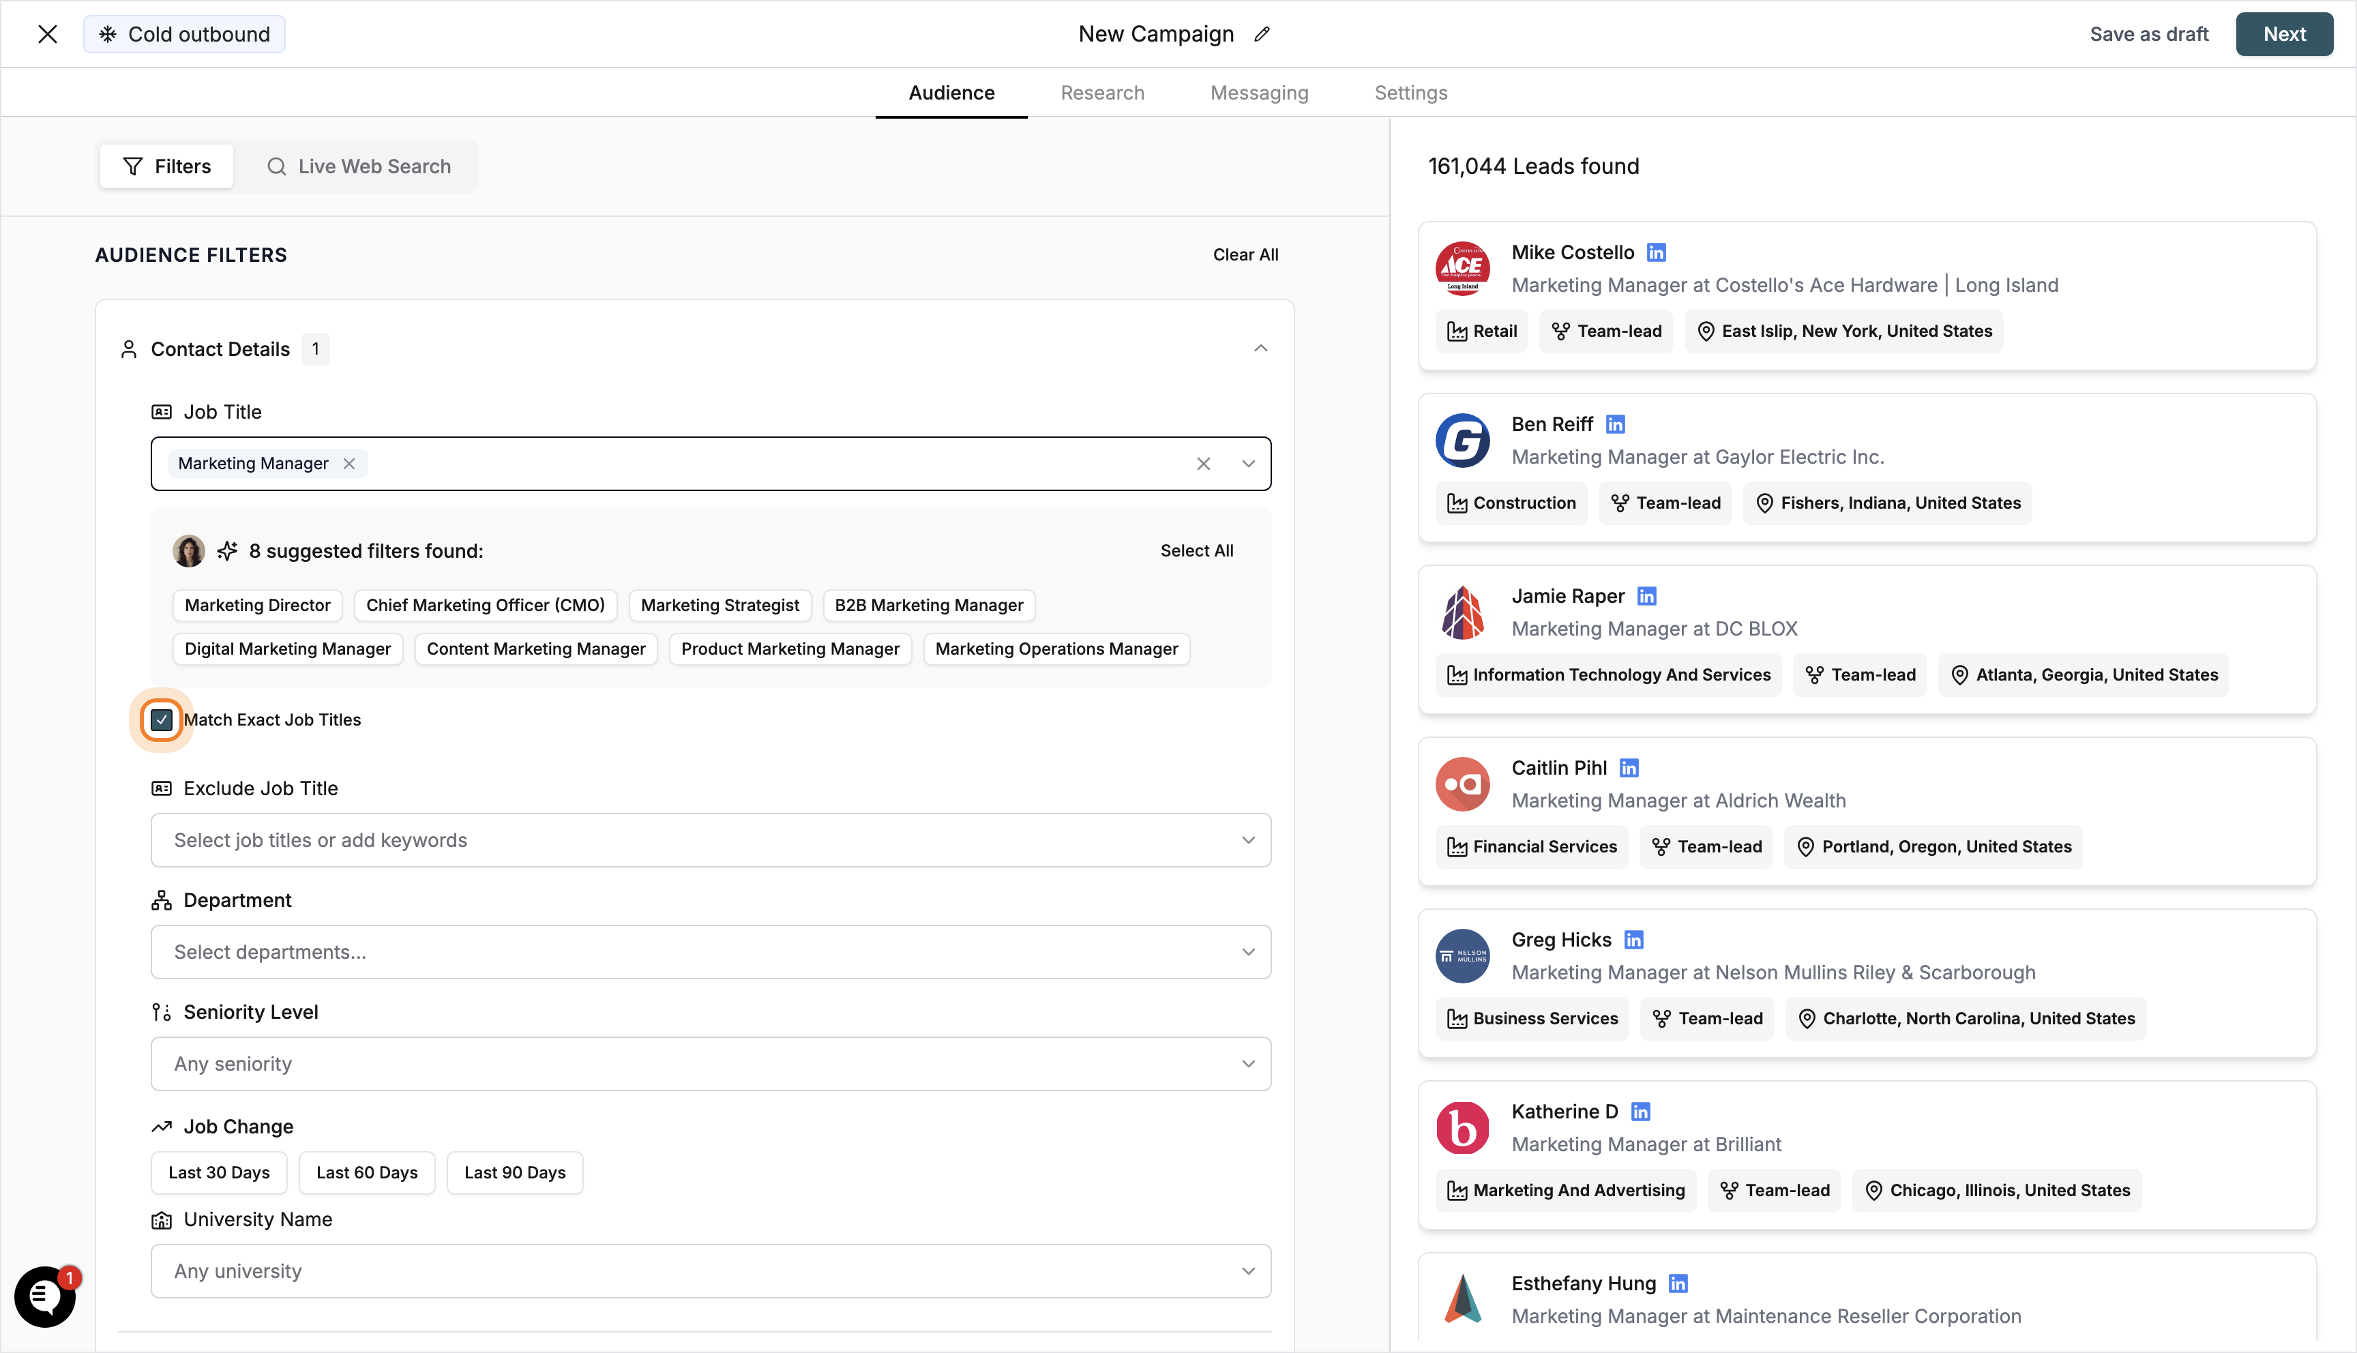
Task: Click the Live Web Search magnifier icon
Action: (277, 166)
